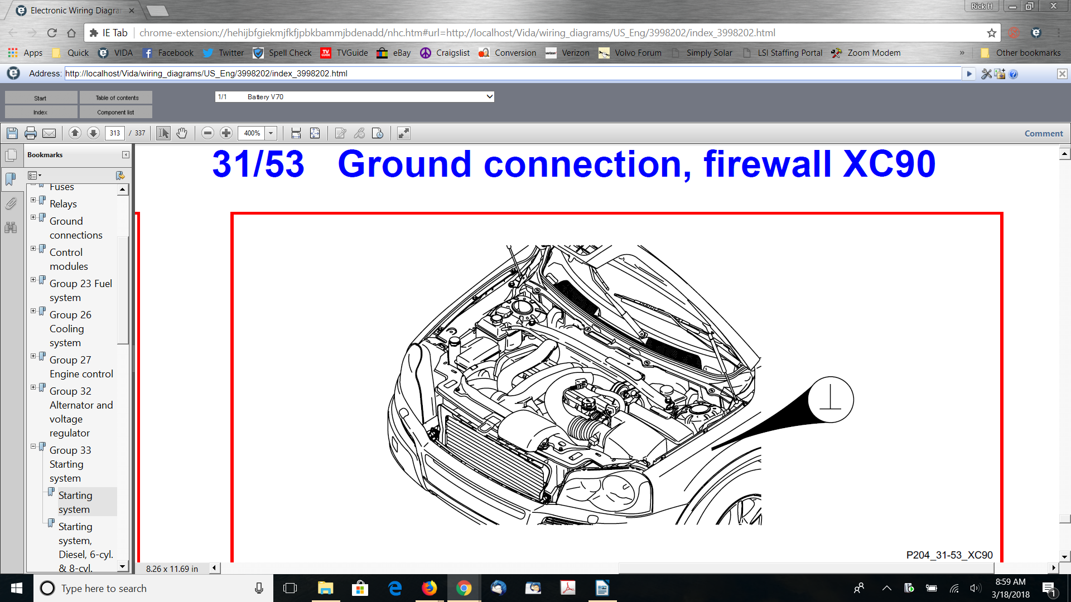This screenshot has width=1071, height=602.
Task: Toggle the page thumbnails panel
Action: (11, 156)
